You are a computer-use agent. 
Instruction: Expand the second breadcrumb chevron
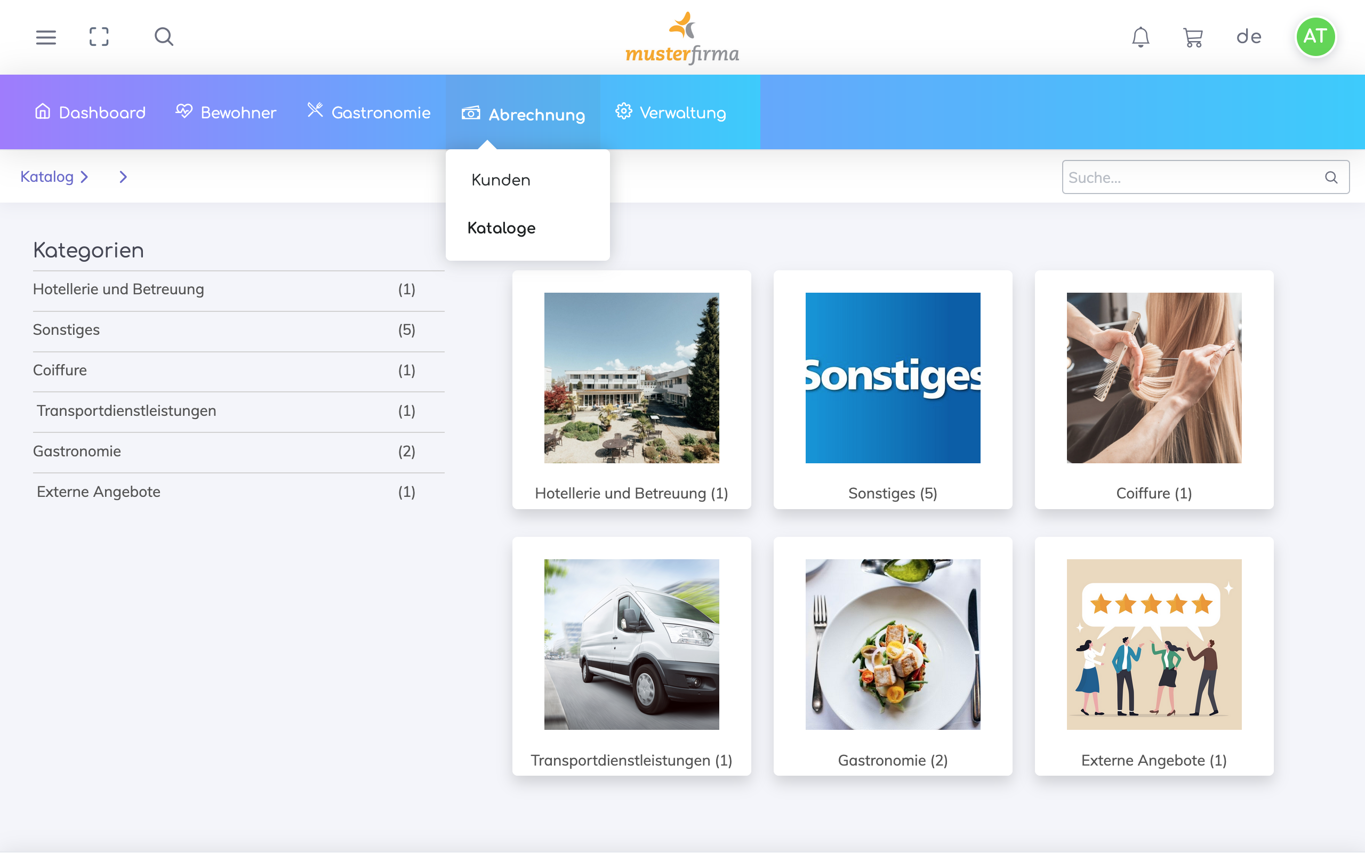(123, 177)
